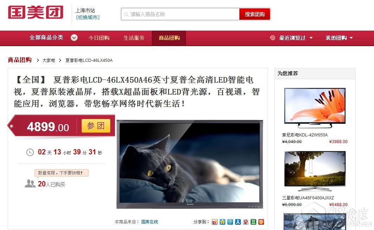The image size is (374, 230).
Task: Open 生活服务 tab
Action: click(134, 38)
